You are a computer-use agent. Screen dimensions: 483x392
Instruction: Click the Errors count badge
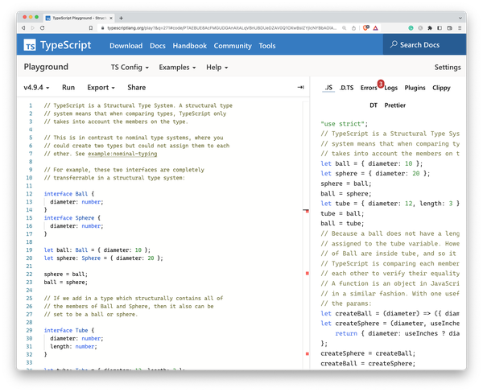point(380,82)
